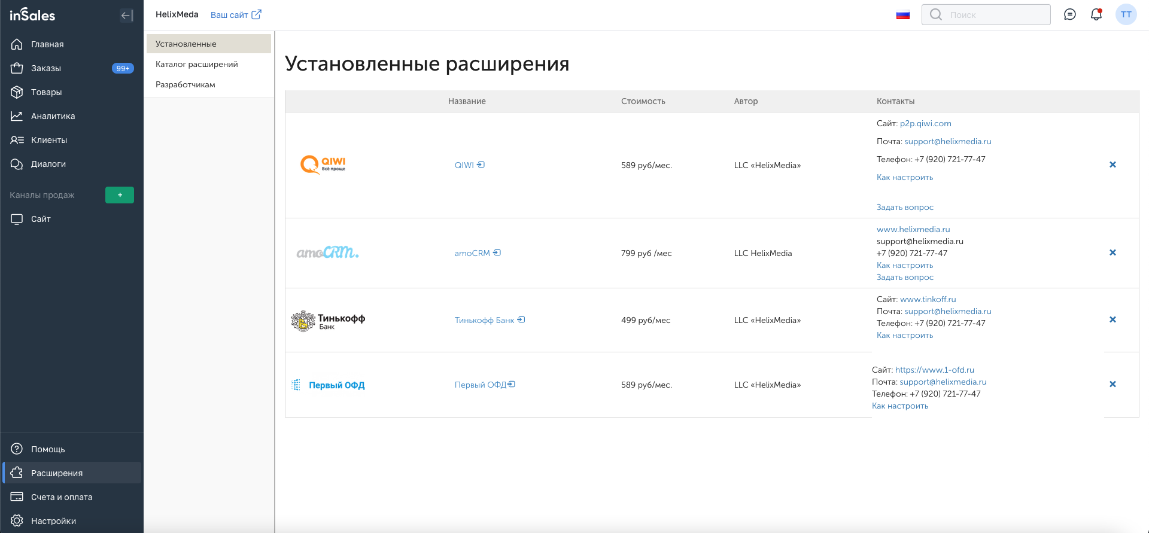Open the https://www.1-ofd.ru link
Screen dimensions: 1149x533
pos(935,370)
